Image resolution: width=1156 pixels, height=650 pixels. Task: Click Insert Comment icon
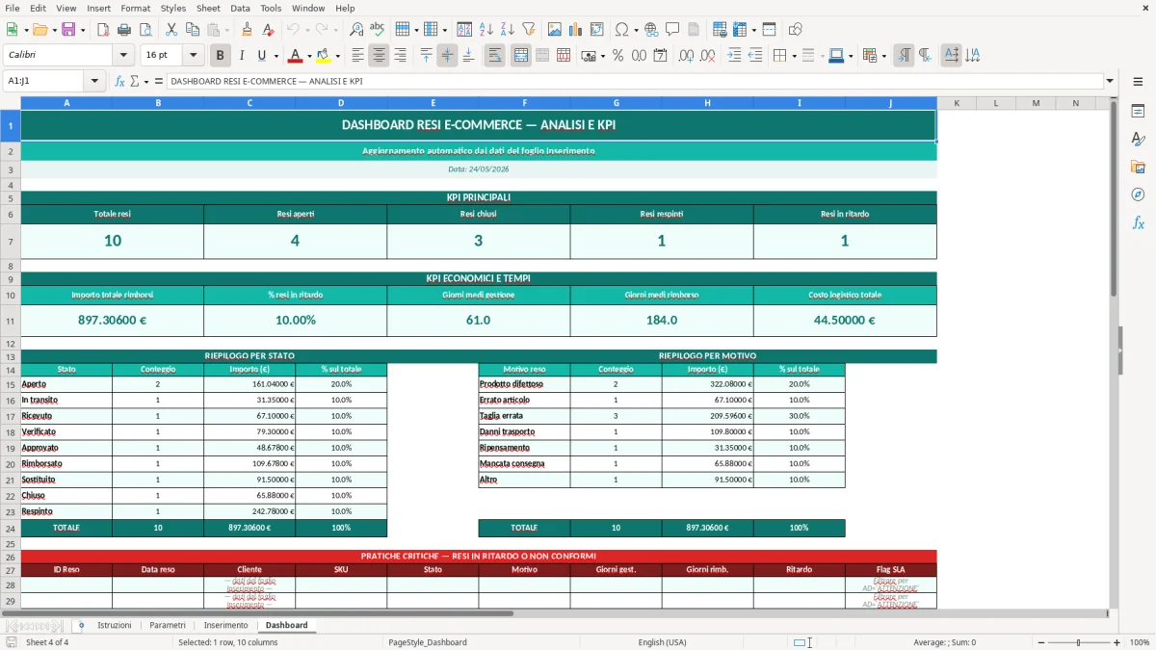pos(672,30)
